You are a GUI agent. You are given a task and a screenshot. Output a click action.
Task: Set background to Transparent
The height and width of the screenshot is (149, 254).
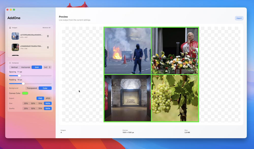pos(32,88)
